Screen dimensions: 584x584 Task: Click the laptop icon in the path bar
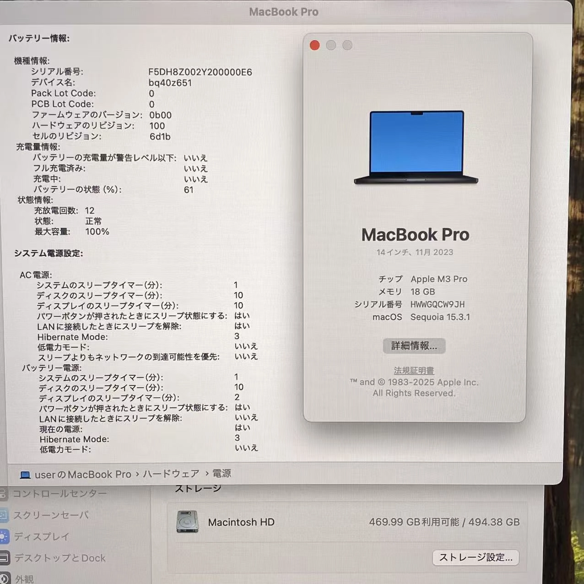(25, 475)
